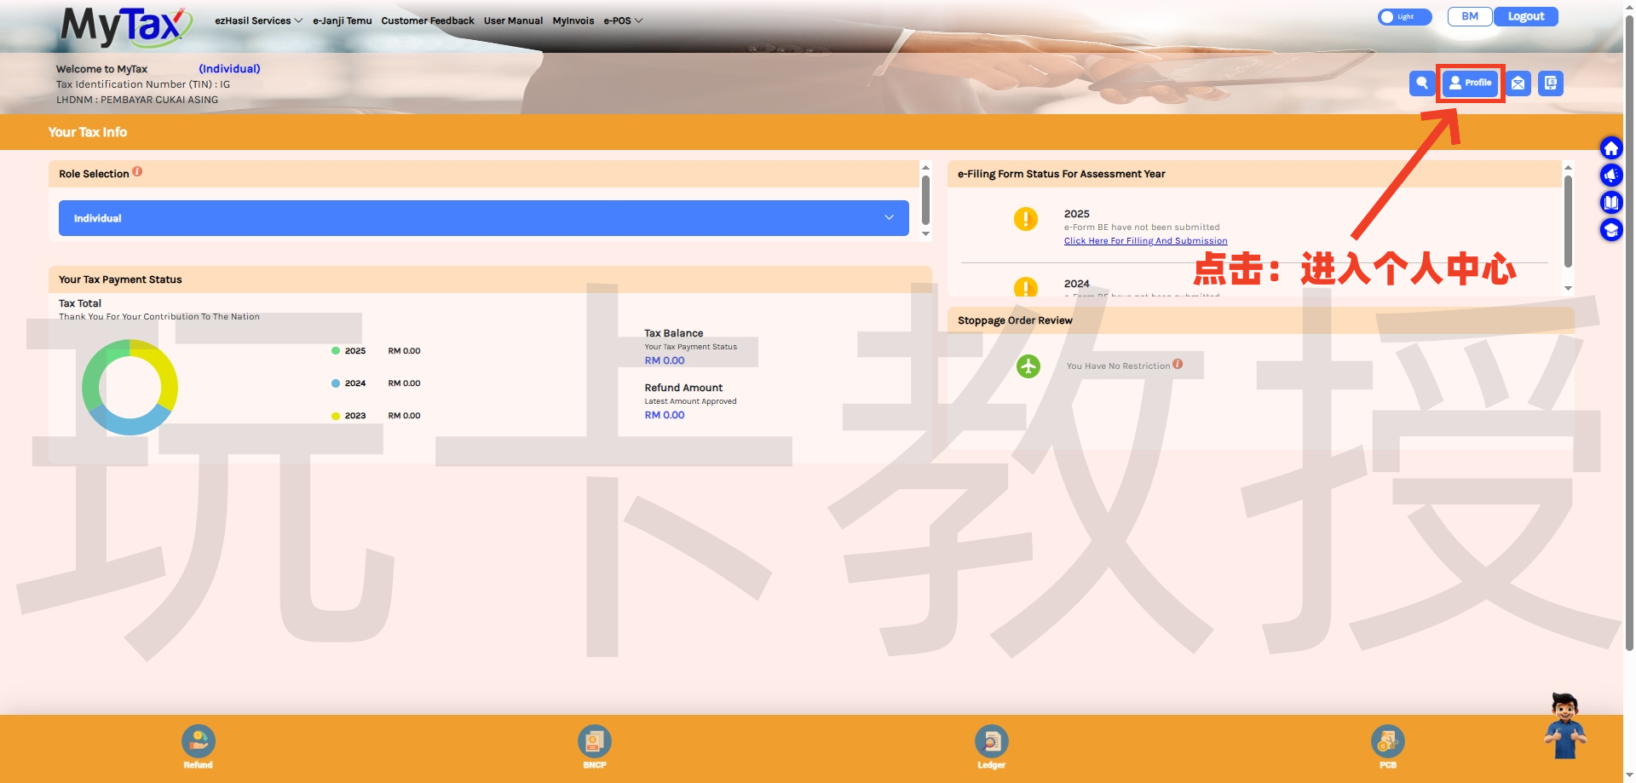Click the home icon in side rail
The height and width of the screenshot is (783, 1636).
(x=1610, y=148)
